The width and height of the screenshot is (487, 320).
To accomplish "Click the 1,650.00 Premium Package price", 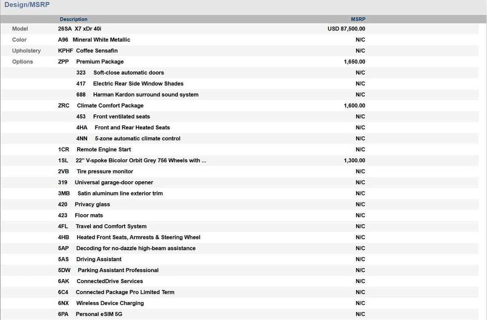I will pyautogui.click(x=354, y=62).
